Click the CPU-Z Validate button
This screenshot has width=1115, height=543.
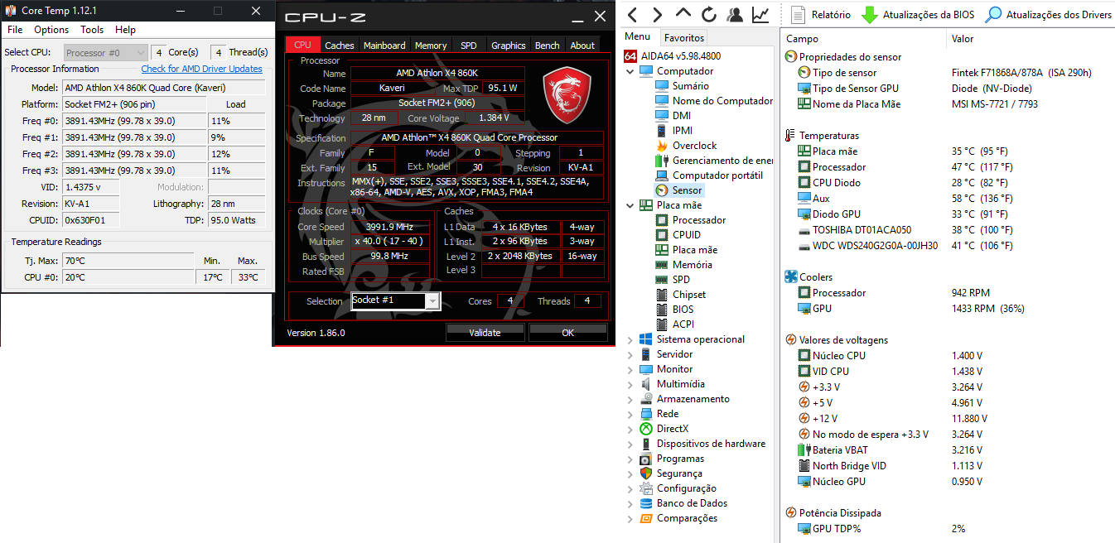tap(485, 333)
